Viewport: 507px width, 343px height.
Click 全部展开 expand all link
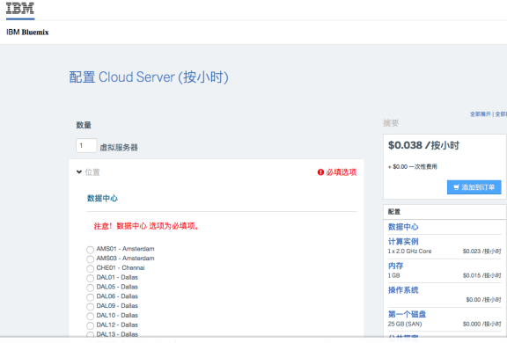(481, 114)
